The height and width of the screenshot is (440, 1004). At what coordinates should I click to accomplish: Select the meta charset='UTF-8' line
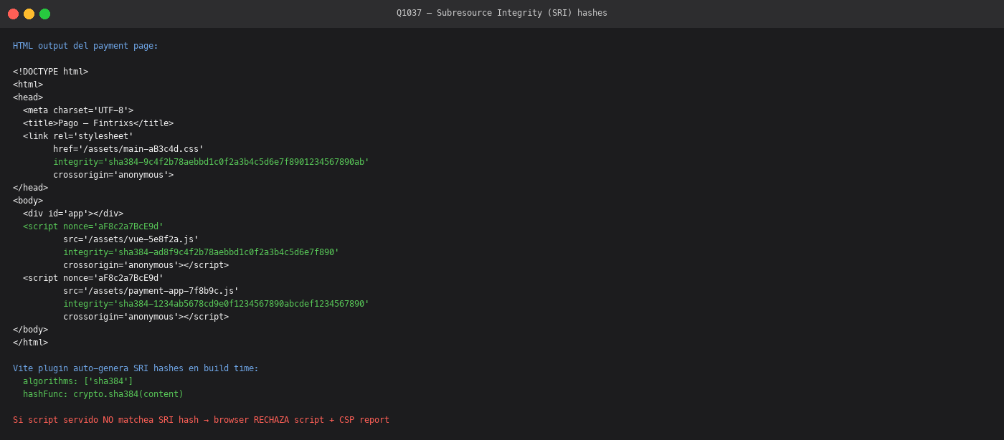78,110
